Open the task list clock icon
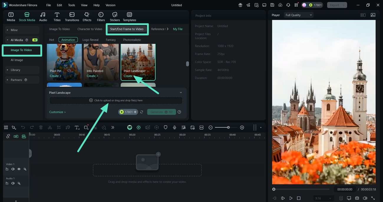This screenshot has height=202, width=383. pyautogui.click(x=256, y=5)
